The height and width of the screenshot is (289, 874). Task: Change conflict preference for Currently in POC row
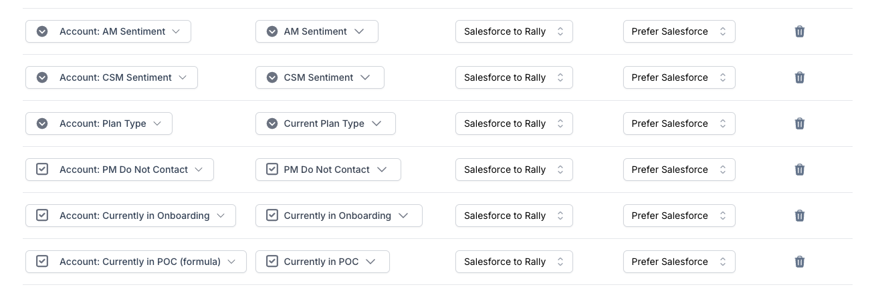pyautogui.click(x=679, y=262)
